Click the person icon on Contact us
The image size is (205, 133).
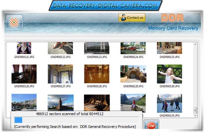coord(123,18)
